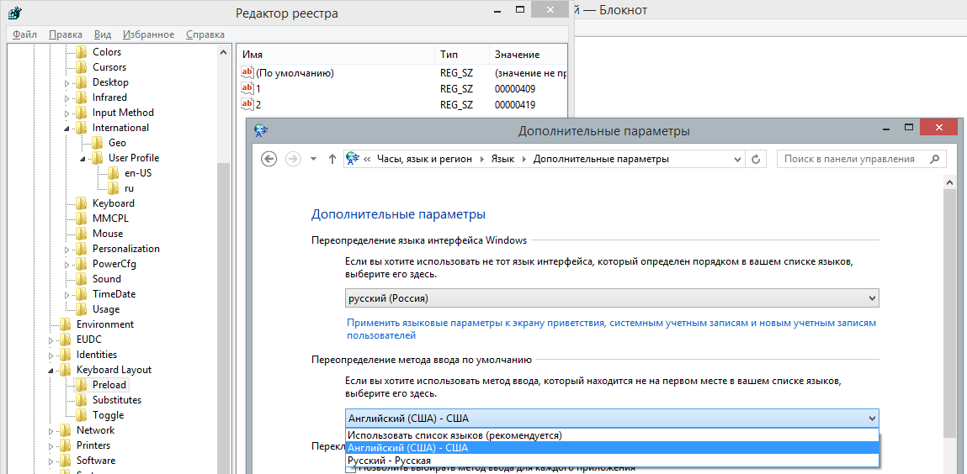Select the Network registry key

pyautogui.click(x=96, y=430)
